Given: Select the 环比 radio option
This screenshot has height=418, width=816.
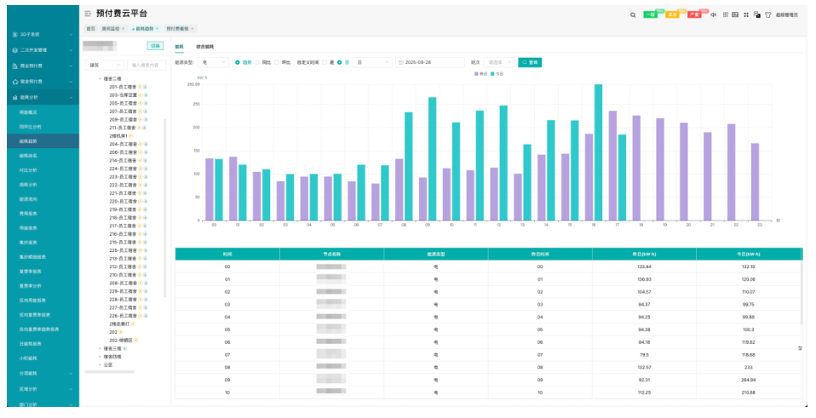Looking at the screenshot, I should coord(277,62).
